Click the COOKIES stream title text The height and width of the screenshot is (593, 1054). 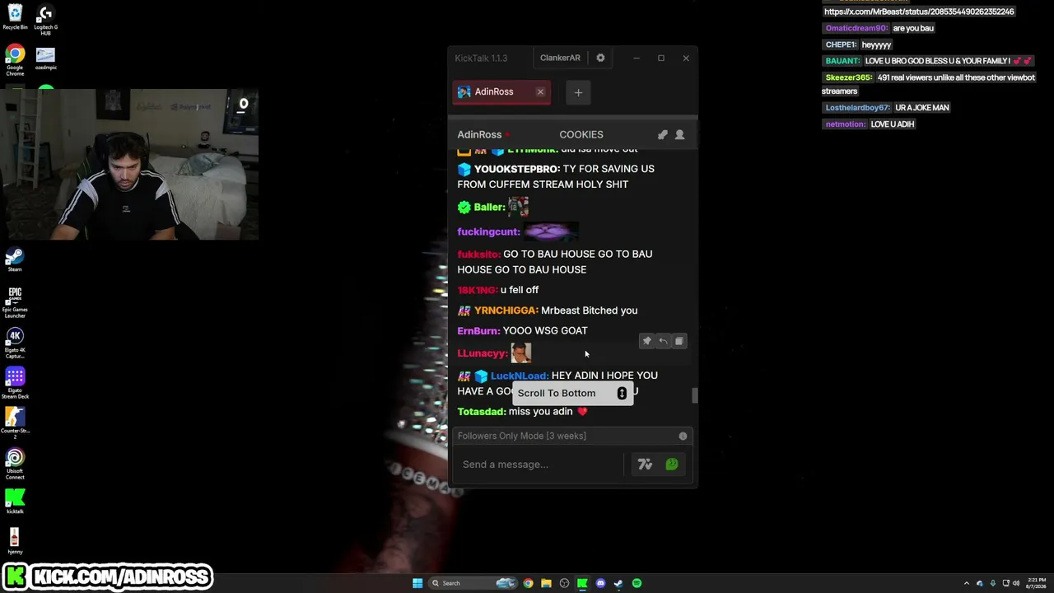pyautogui.click(x=581, y=134)
